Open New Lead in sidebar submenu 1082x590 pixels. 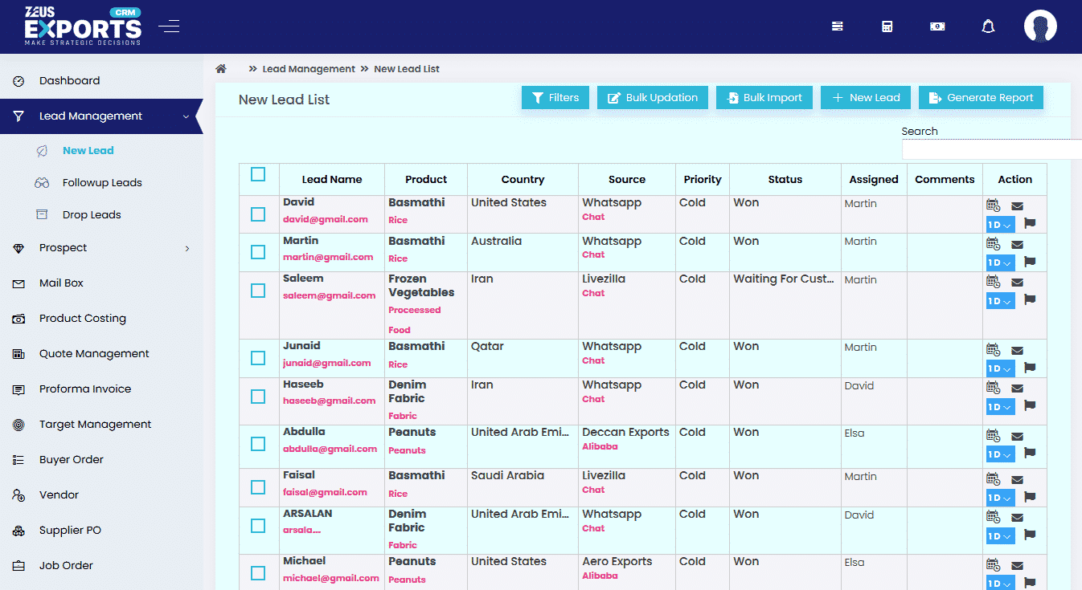coord(88,150)
